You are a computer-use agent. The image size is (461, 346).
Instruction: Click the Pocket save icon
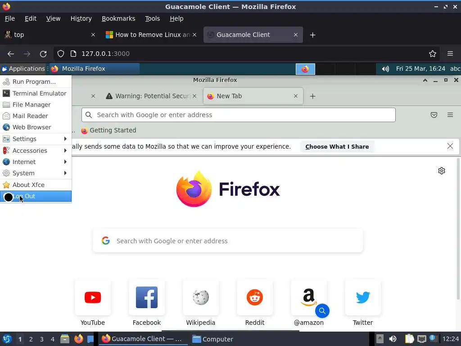point(434,115)
